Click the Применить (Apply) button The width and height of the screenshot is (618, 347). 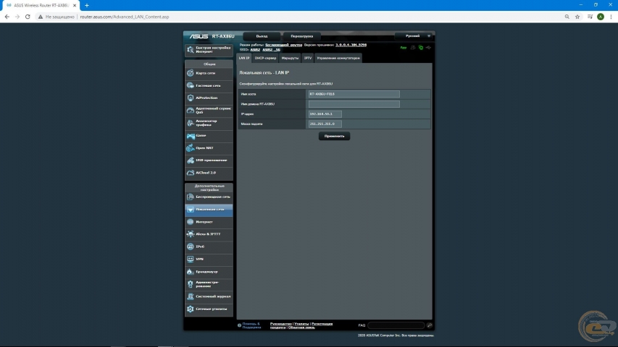334,136
